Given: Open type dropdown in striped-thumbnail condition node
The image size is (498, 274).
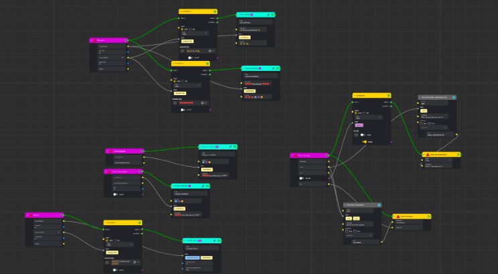Looking at the screenshot, I should [x=119, y=245].
